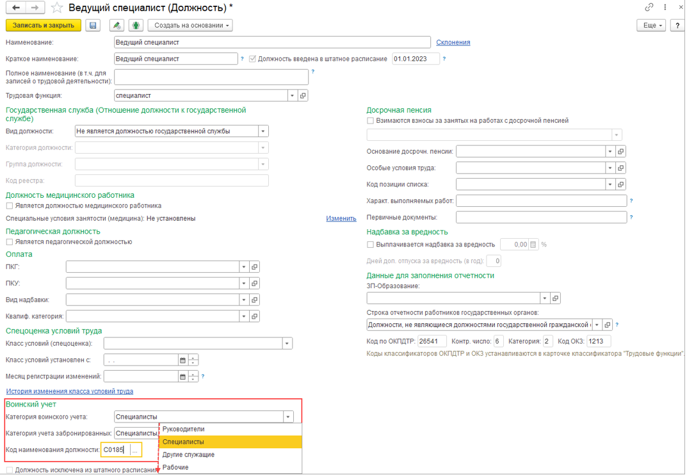Click the back navigation arrow

click(x=16, y=8)
